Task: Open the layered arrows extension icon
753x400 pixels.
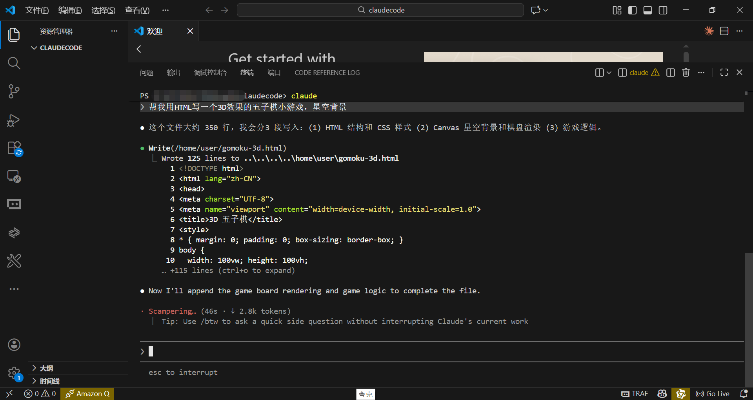Action: pos(14,233)
